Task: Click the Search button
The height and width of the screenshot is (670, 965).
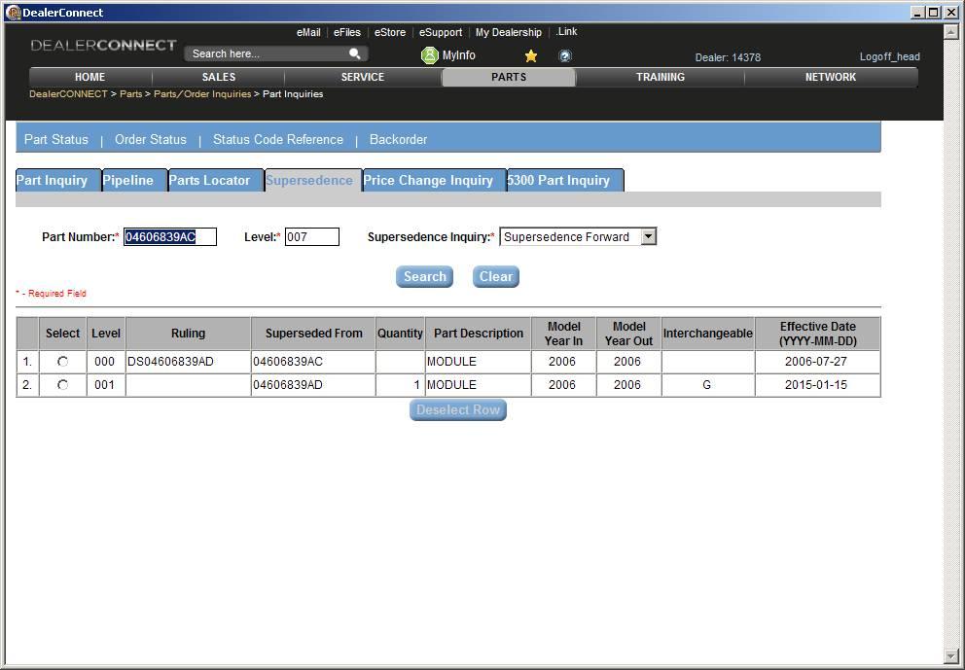Action: click(x=425, y=277)
